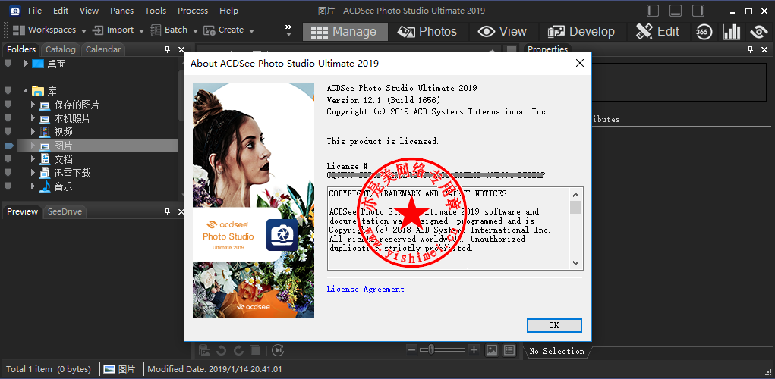The height and width of the screenshot is (379, 775).
Task: Open the License Agreement link
Action: click(365, 290)
